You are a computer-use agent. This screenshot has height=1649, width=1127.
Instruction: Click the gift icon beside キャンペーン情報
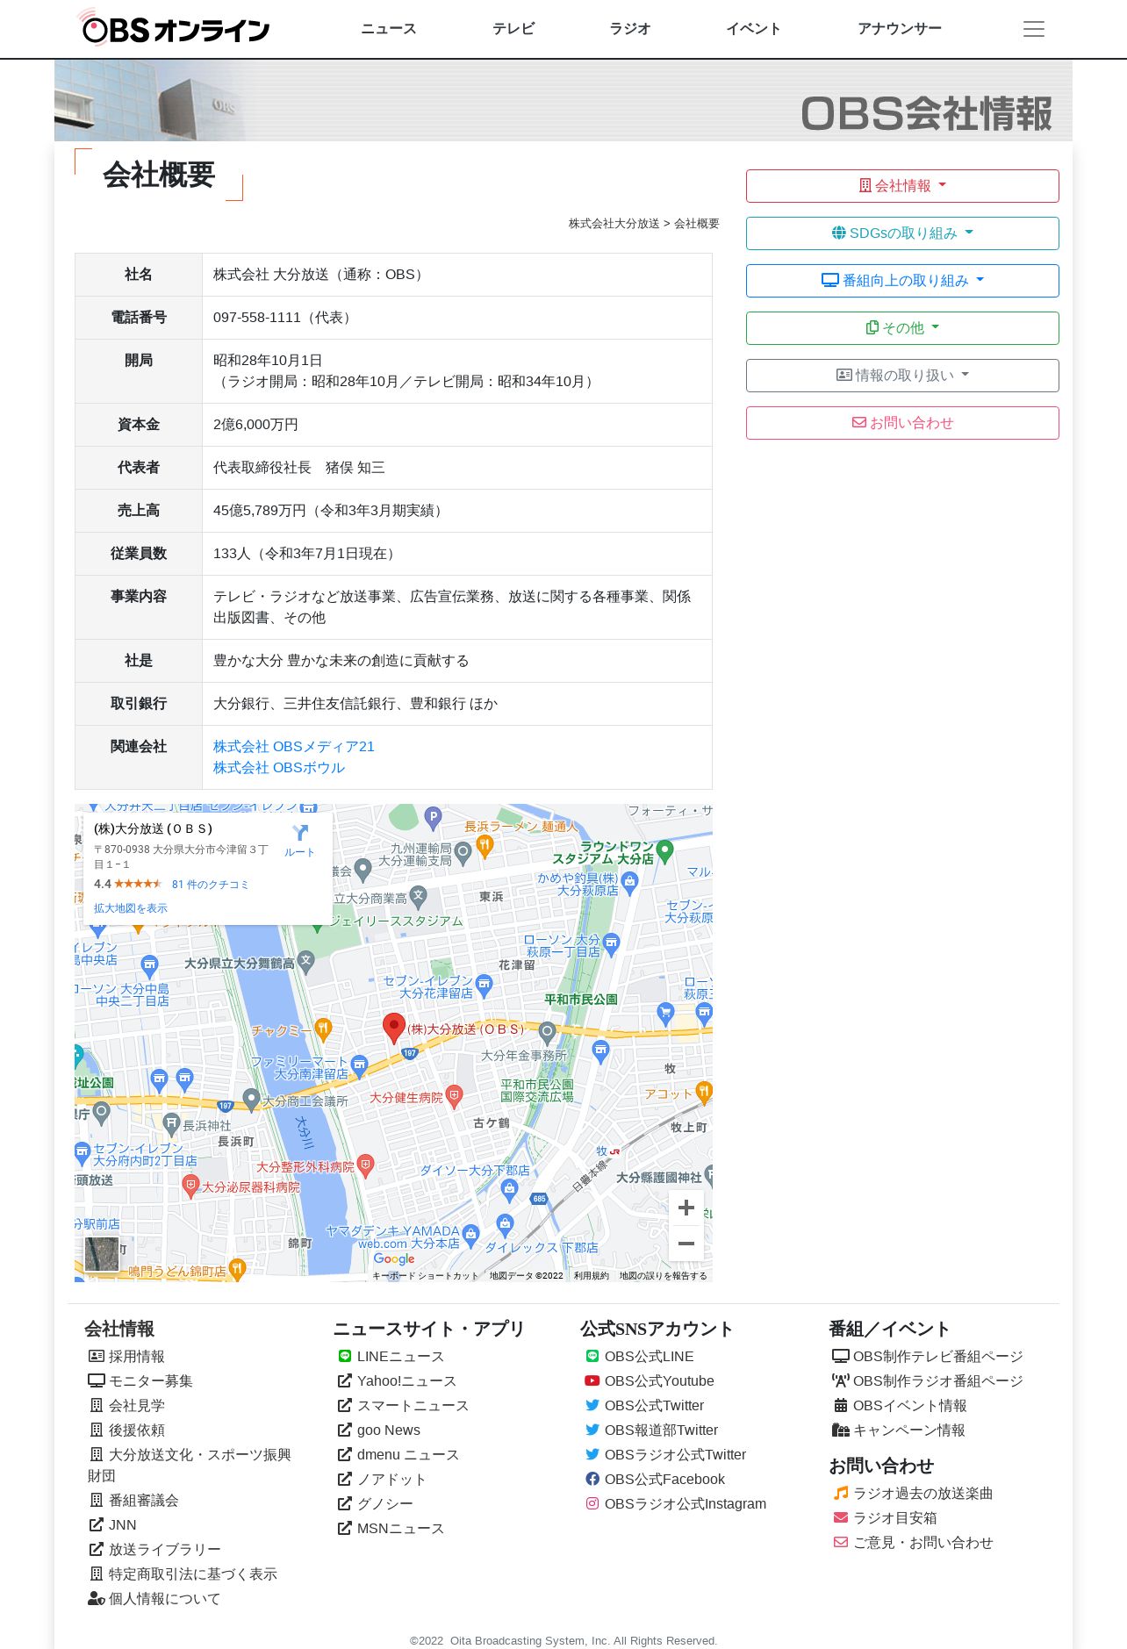tap(841, 1430)
